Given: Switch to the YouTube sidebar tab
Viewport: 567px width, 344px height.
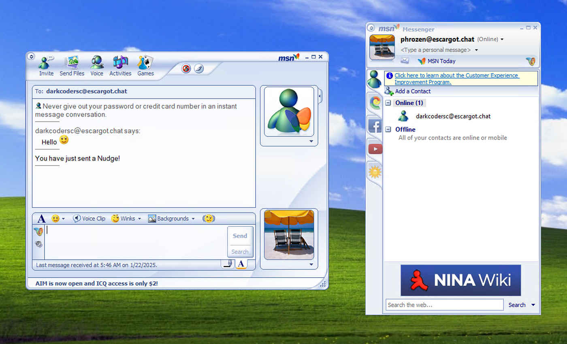Looking at the screenshot, I should click(375, 149).
